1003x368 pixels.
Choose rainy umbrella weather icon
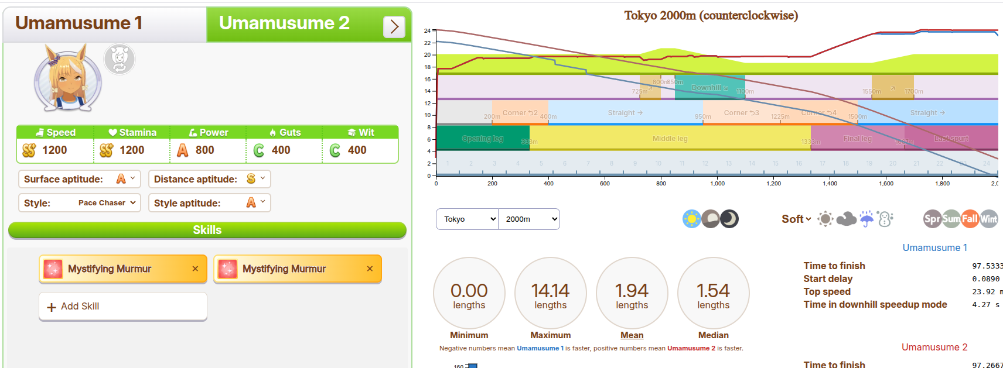[x=866, y=219]
